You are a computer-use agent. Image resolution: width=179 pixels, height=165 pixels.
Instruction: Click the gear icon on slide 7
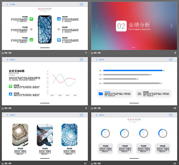click(31, 29)
